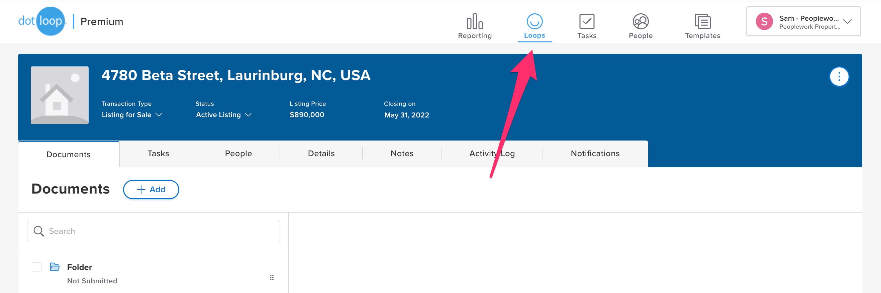Open the Templates icon in top navigation

pyautogui.click(x=702, y=22)
